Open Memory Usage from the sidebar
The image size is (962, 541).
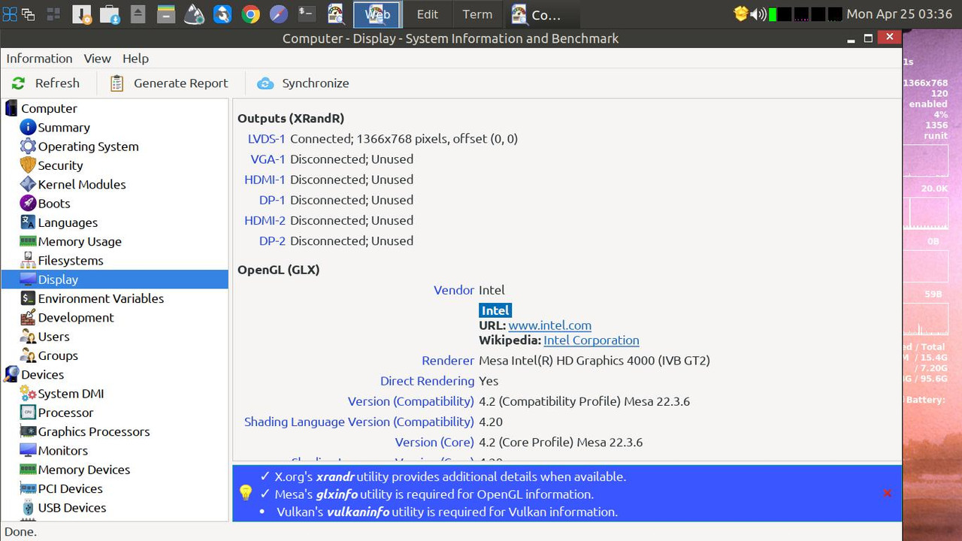pyautogui.click(x=28, y=241)
